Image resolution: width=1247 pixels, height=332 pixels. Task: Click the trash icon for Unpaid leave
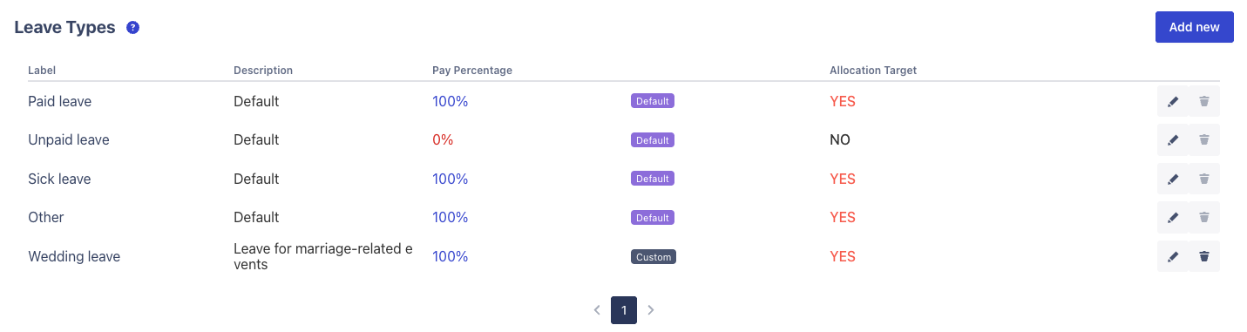coord(1204,139)
